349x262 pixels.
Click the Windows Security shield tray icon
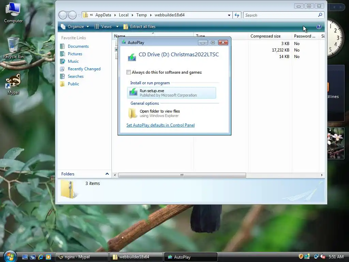pos(301,257)
